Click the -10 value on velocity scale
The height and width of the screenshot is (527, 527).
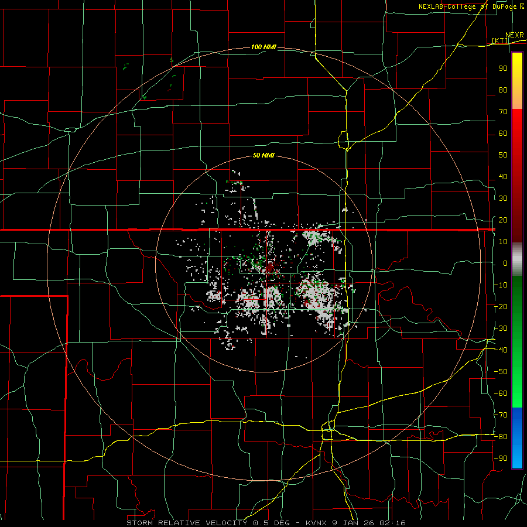click(x=501, y=285)
